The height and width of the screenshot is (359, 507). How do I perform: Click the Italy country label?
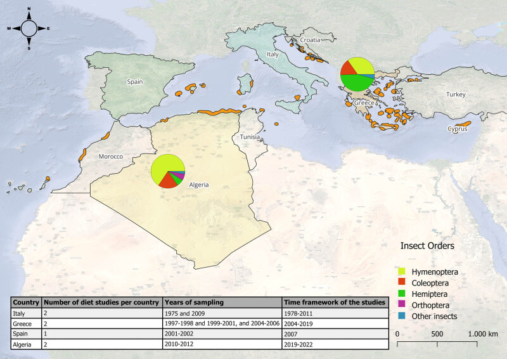pos(273,54)
